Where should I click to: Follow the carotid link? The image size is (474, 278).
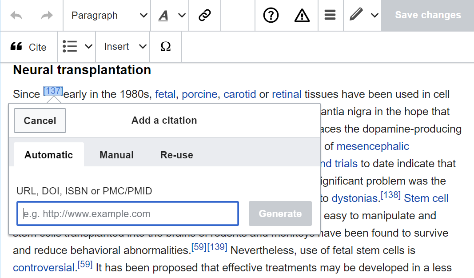(x=240, y=94)
